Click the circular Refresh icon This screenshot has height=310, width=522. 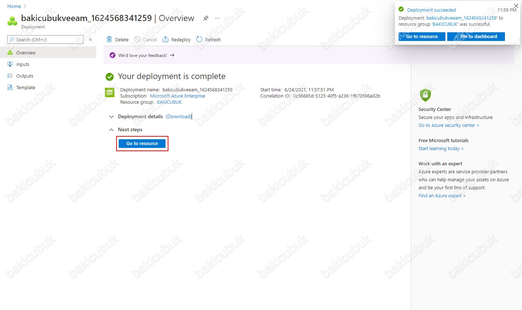pyautogui.click(x=199, y=39)
